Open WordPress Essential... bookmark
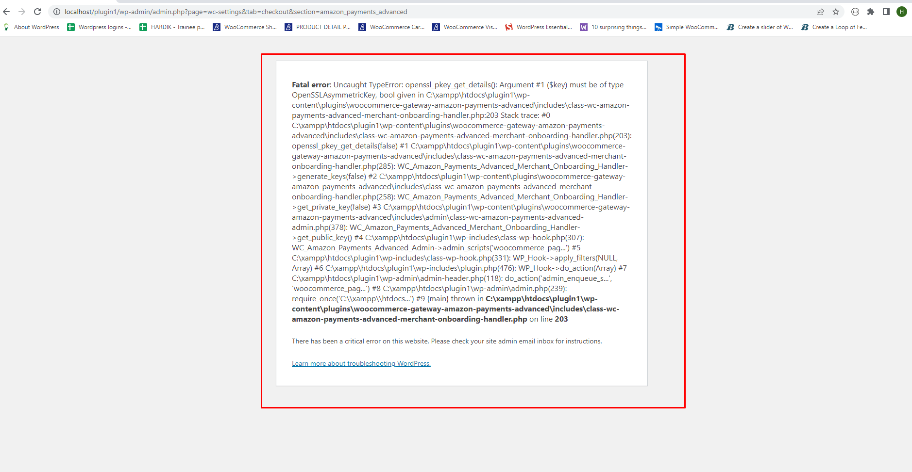Image resolution: width=912 pixels, height=472 pixels. click(539, 27)
